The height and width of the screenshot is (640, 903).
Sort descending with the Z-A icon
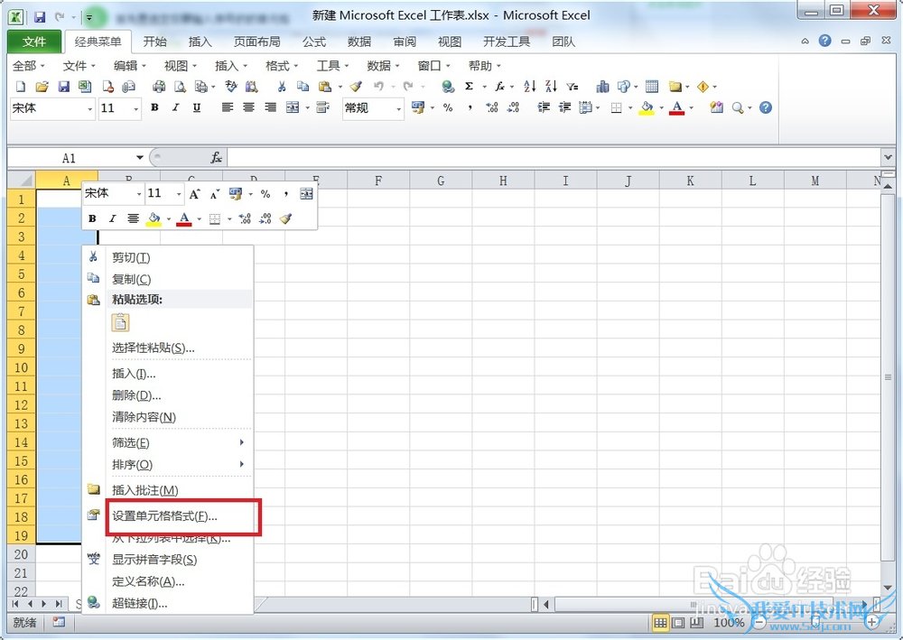tap(551, 87)
